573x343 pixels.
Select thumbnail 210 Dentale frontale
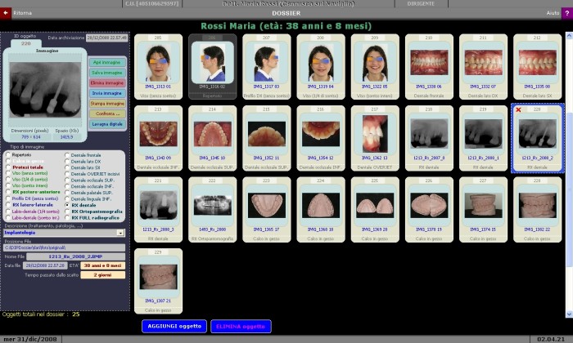point(429,67)
